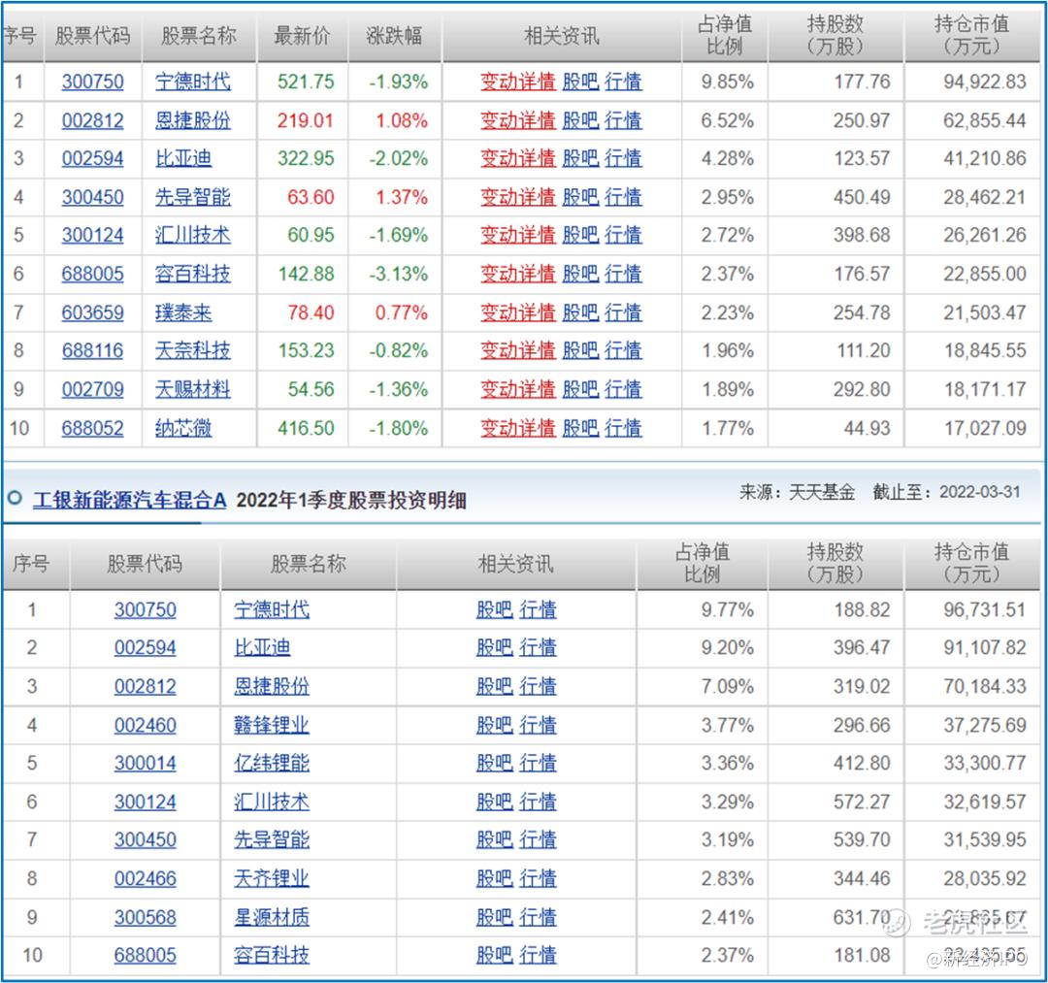Screen dimensions: 1048x983
Task: Open 容百科技 link in the lower table
Action: pyautogui.click(x=272, y=956)
